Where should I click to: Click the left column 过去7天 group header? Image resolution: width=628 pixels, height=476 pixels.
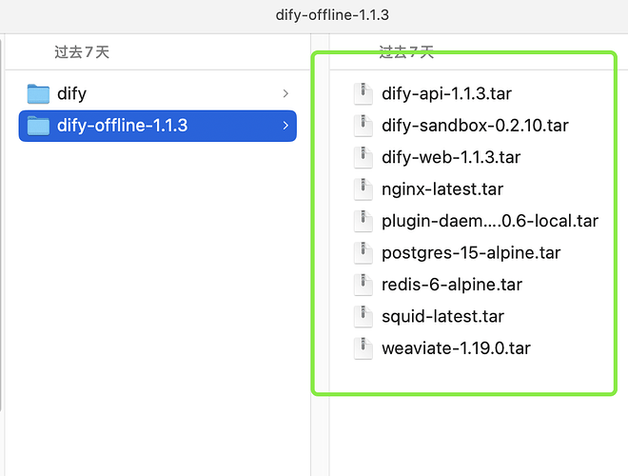click(82, 52)
